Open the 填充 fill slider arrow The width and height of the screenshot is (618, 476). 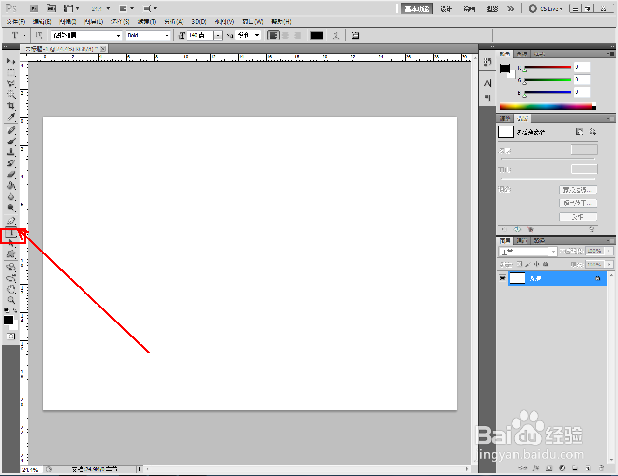tap(609, 265)
